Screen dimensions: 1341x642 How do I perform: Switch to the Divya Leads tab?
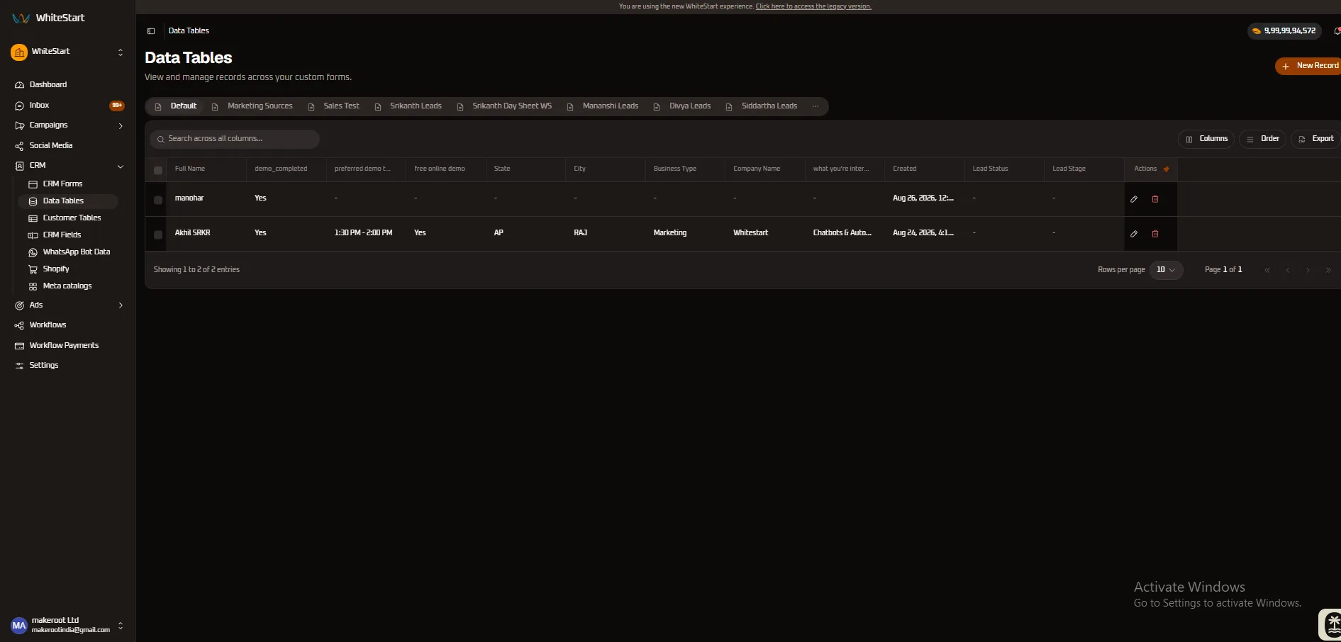coord(682,106)
